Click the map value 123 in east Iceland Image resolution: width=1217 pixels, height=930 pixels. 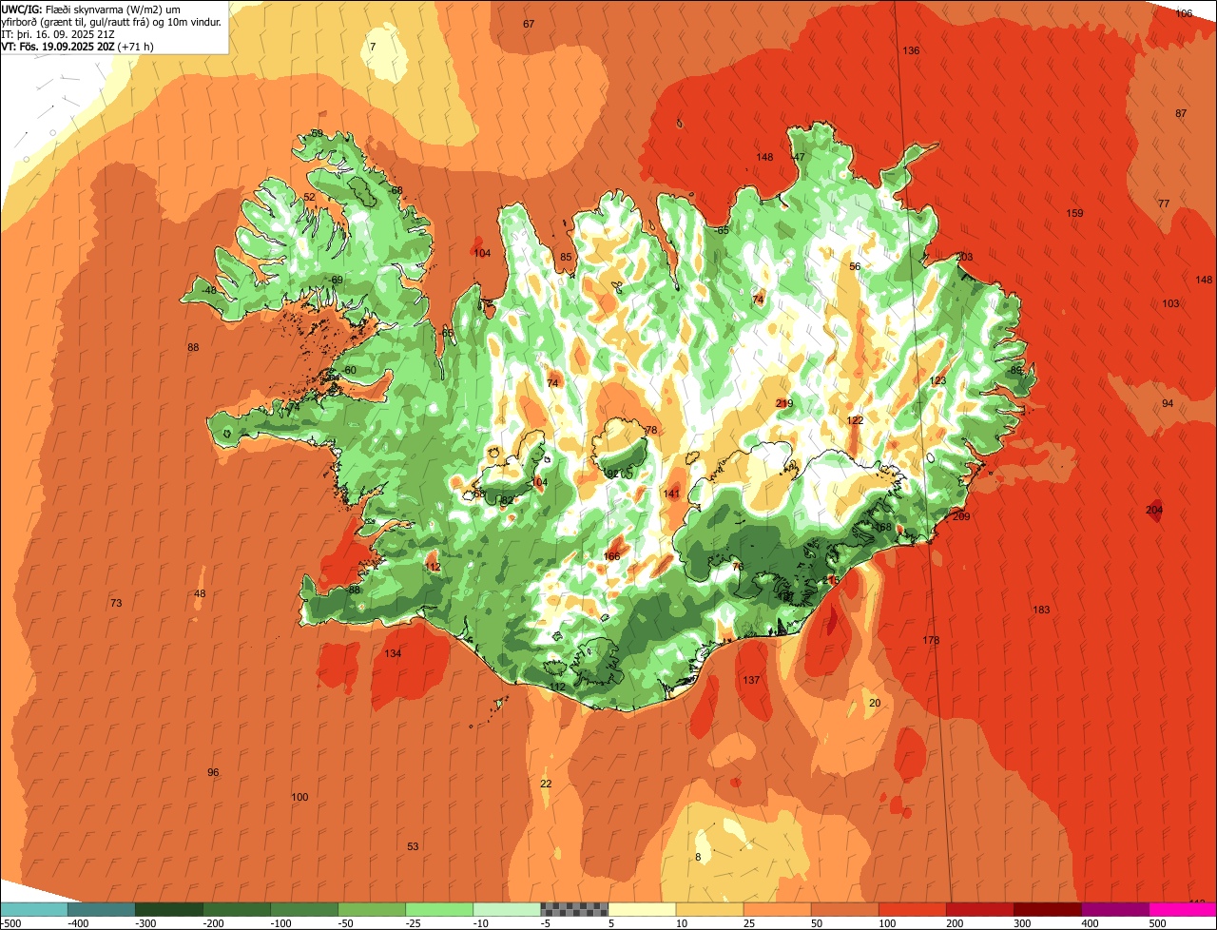pos(937,381)
